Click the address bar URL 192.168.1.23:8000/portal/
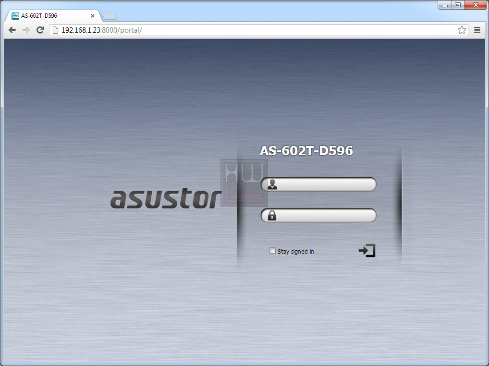Viewport: 489px width, 366px height. pos(102,30)
